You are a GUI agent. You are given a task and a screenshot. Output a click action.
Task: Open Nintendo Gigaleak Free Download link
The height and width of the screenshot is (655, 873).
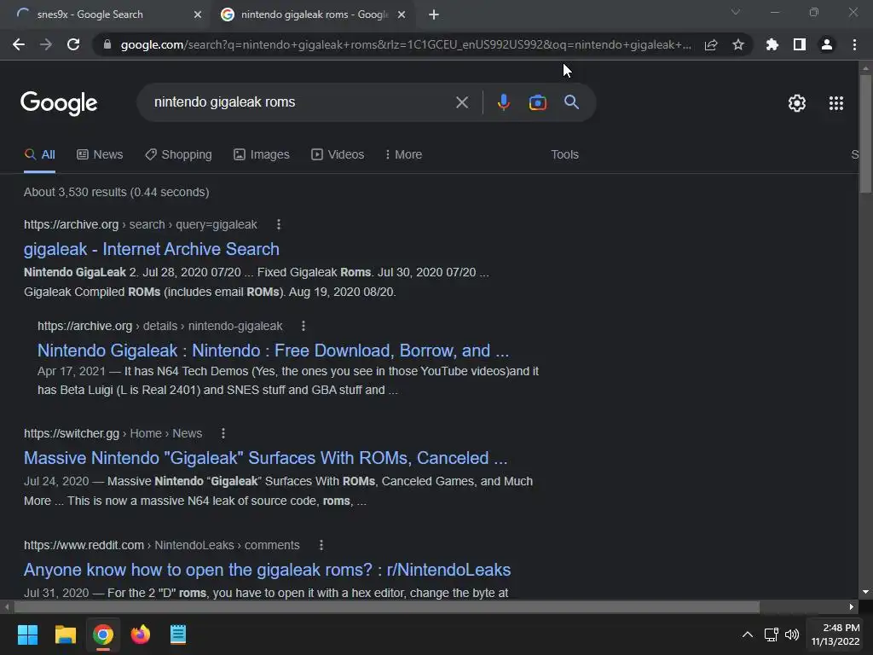click(x=273, y=351)
